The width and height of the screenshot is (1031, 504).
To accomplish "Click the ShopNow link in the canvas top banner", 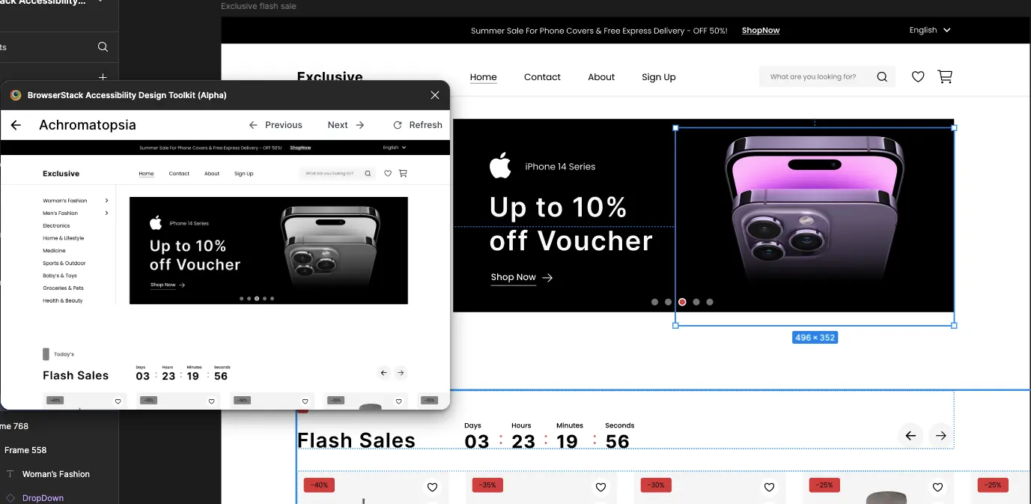I will pos(761,31).
